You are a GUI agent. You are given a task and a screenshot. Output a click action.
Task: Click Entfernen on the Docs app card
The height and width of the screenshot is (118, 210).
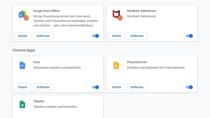click(43, 87)
